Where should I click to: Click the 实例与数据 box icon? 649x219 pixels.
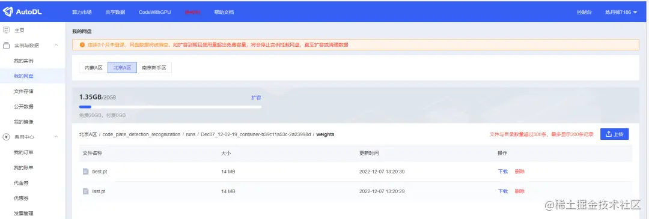click(x=6, y=46)
